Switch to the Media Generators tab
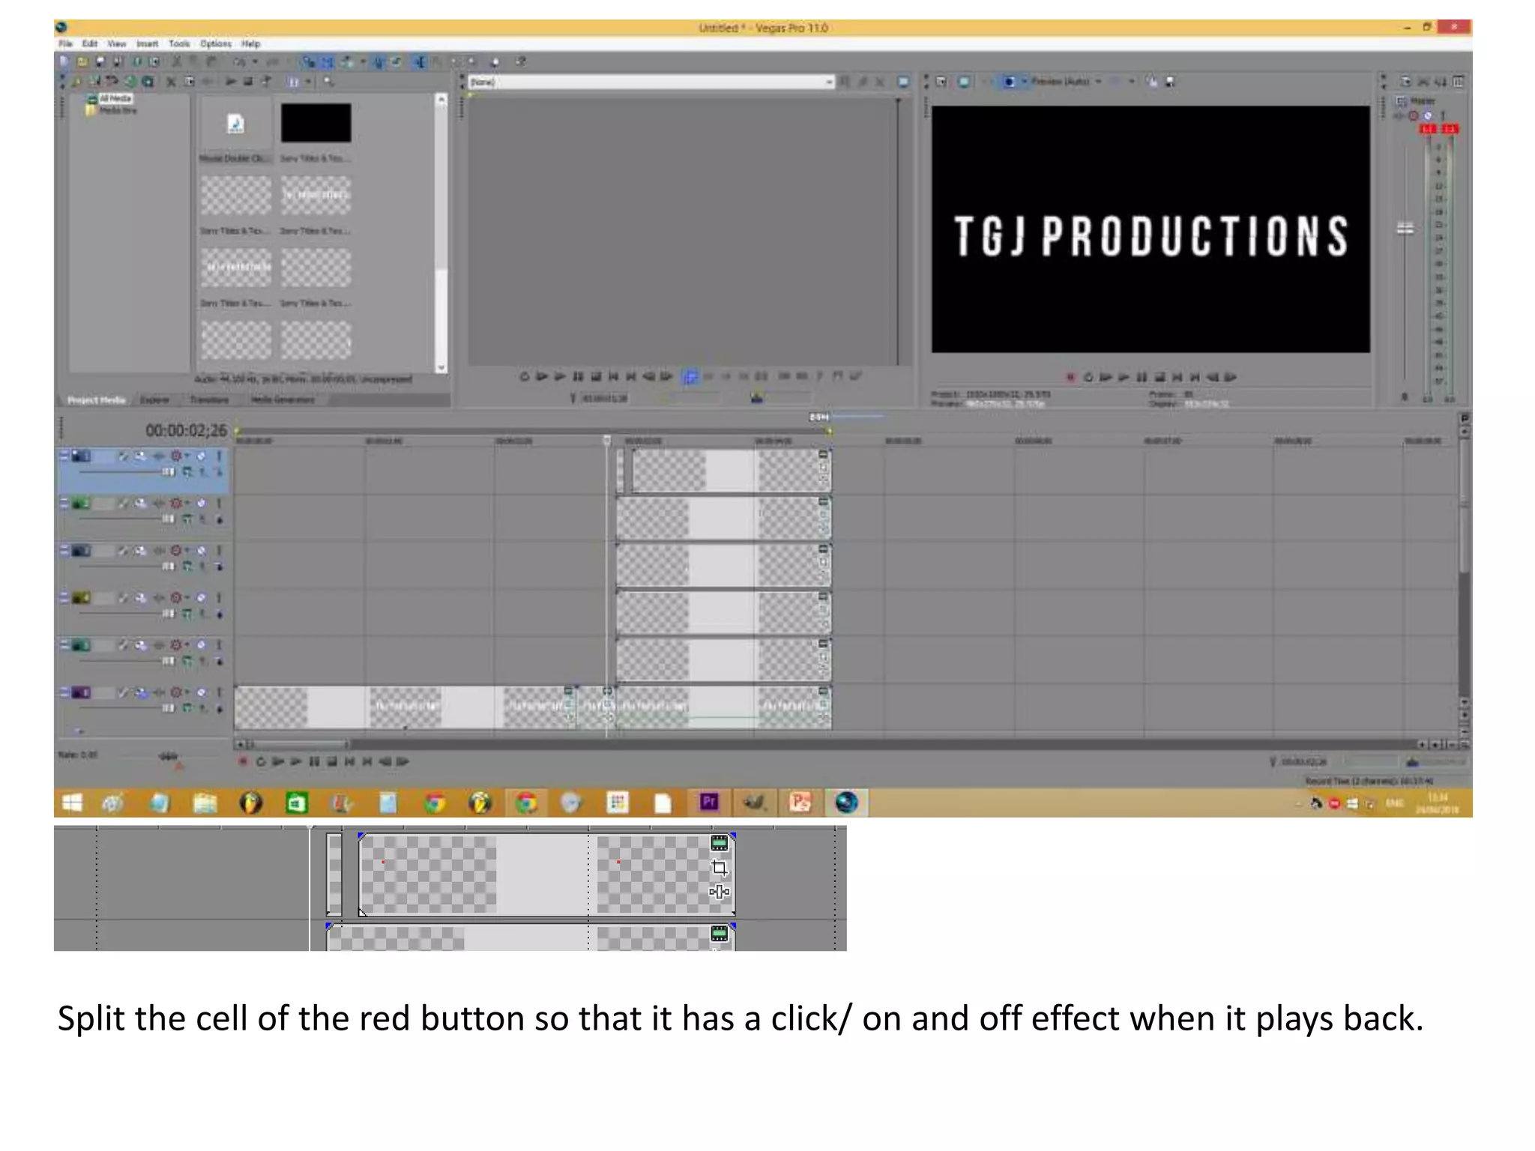The width and height of the screenshot is (1535, 1151). tap(283, 399)
